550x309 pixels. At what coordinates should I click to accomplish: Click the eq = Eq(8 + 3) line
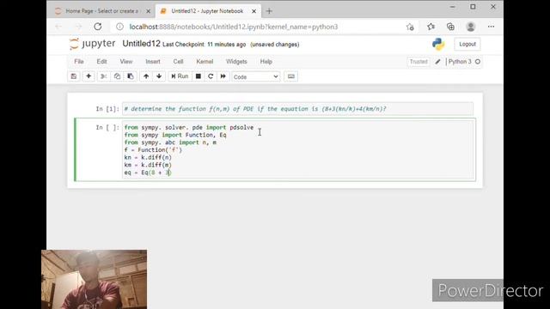[148, 173]
